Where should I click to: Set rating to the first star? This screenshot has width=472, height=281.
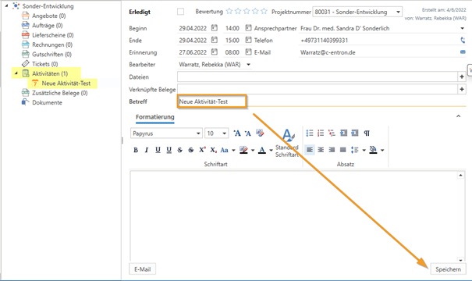(x=229, y=12)
